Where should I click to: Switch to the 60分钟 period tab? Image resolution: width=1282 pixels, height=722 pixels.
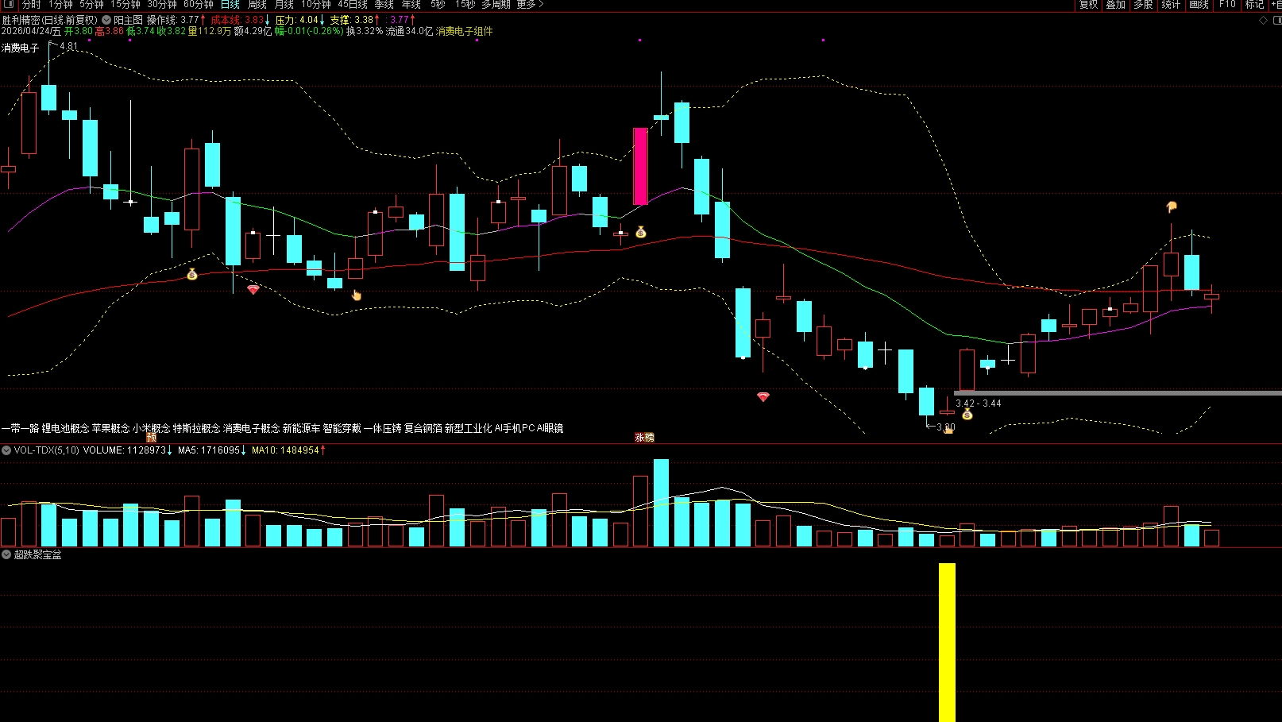(199, 5)
